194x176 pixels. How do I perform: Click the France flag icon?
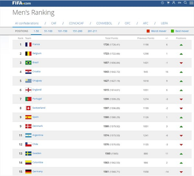coord(28,44)
